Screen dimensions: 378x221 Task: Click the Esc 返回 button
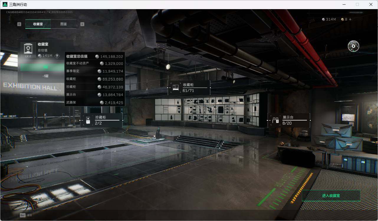pos(26,215)
